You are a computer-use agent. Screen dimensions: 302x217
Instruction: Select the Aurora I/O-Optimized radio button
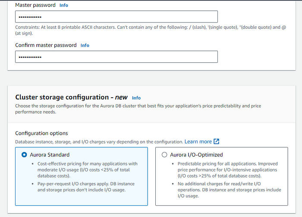pos(164,155)
